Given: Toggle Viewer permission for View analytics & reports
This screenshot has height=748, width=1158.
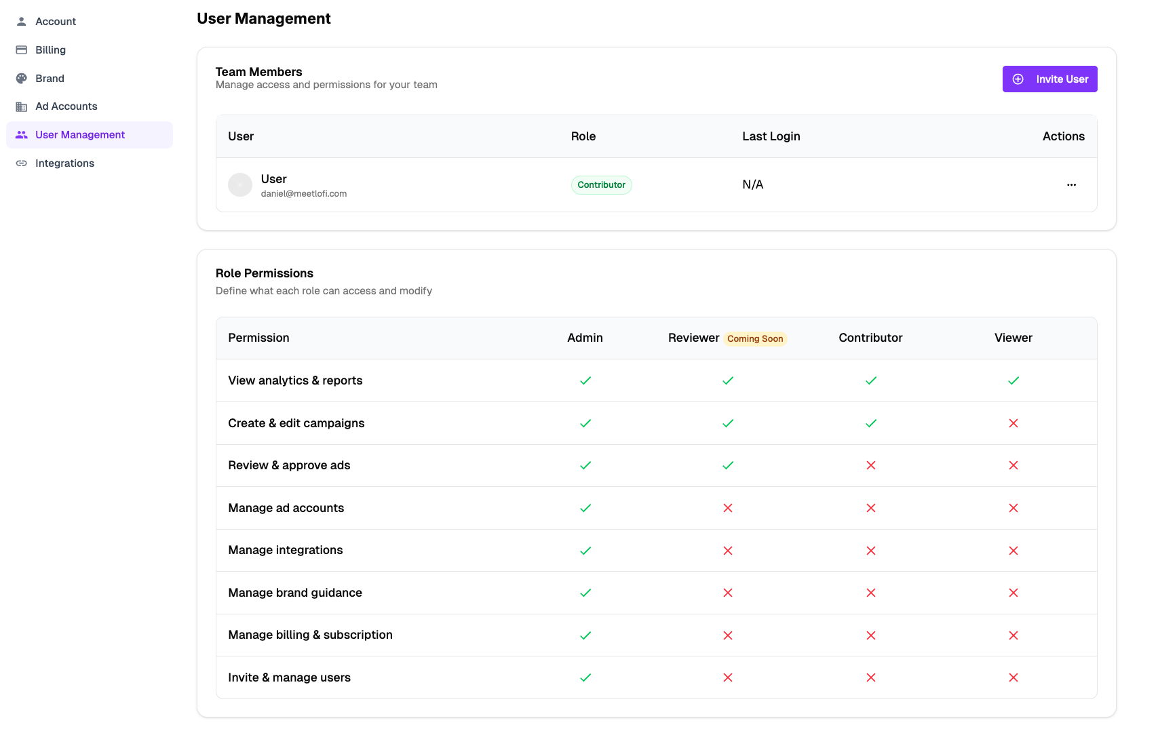Looking at the screenshot, I should tap(1014, 380).
